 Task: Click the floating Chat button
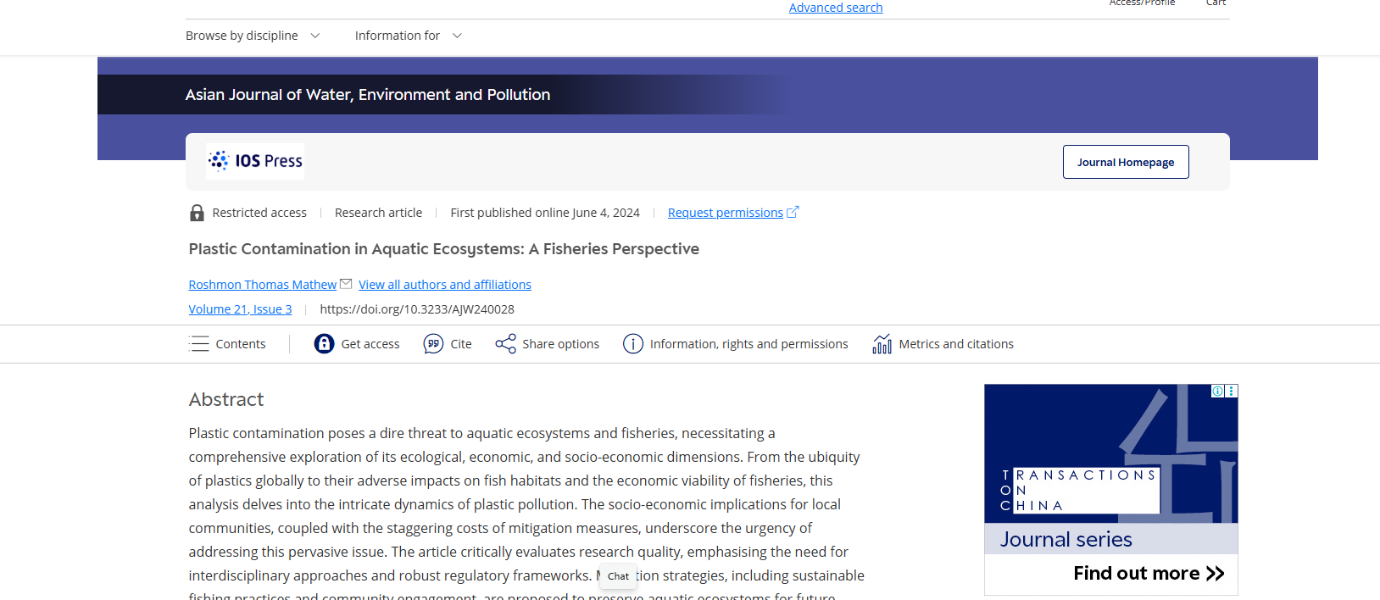(x=618, y=576)
